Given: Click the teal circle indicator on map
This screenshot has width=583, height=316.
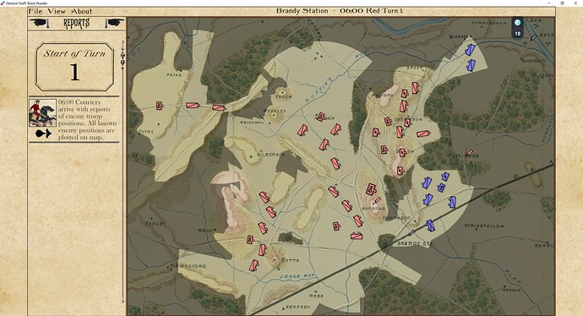Looking at the screenshot, I should click(517, 23).
